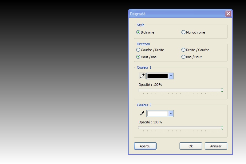Open the Couleur 2 color dropdown arrow

click(171, 114)
